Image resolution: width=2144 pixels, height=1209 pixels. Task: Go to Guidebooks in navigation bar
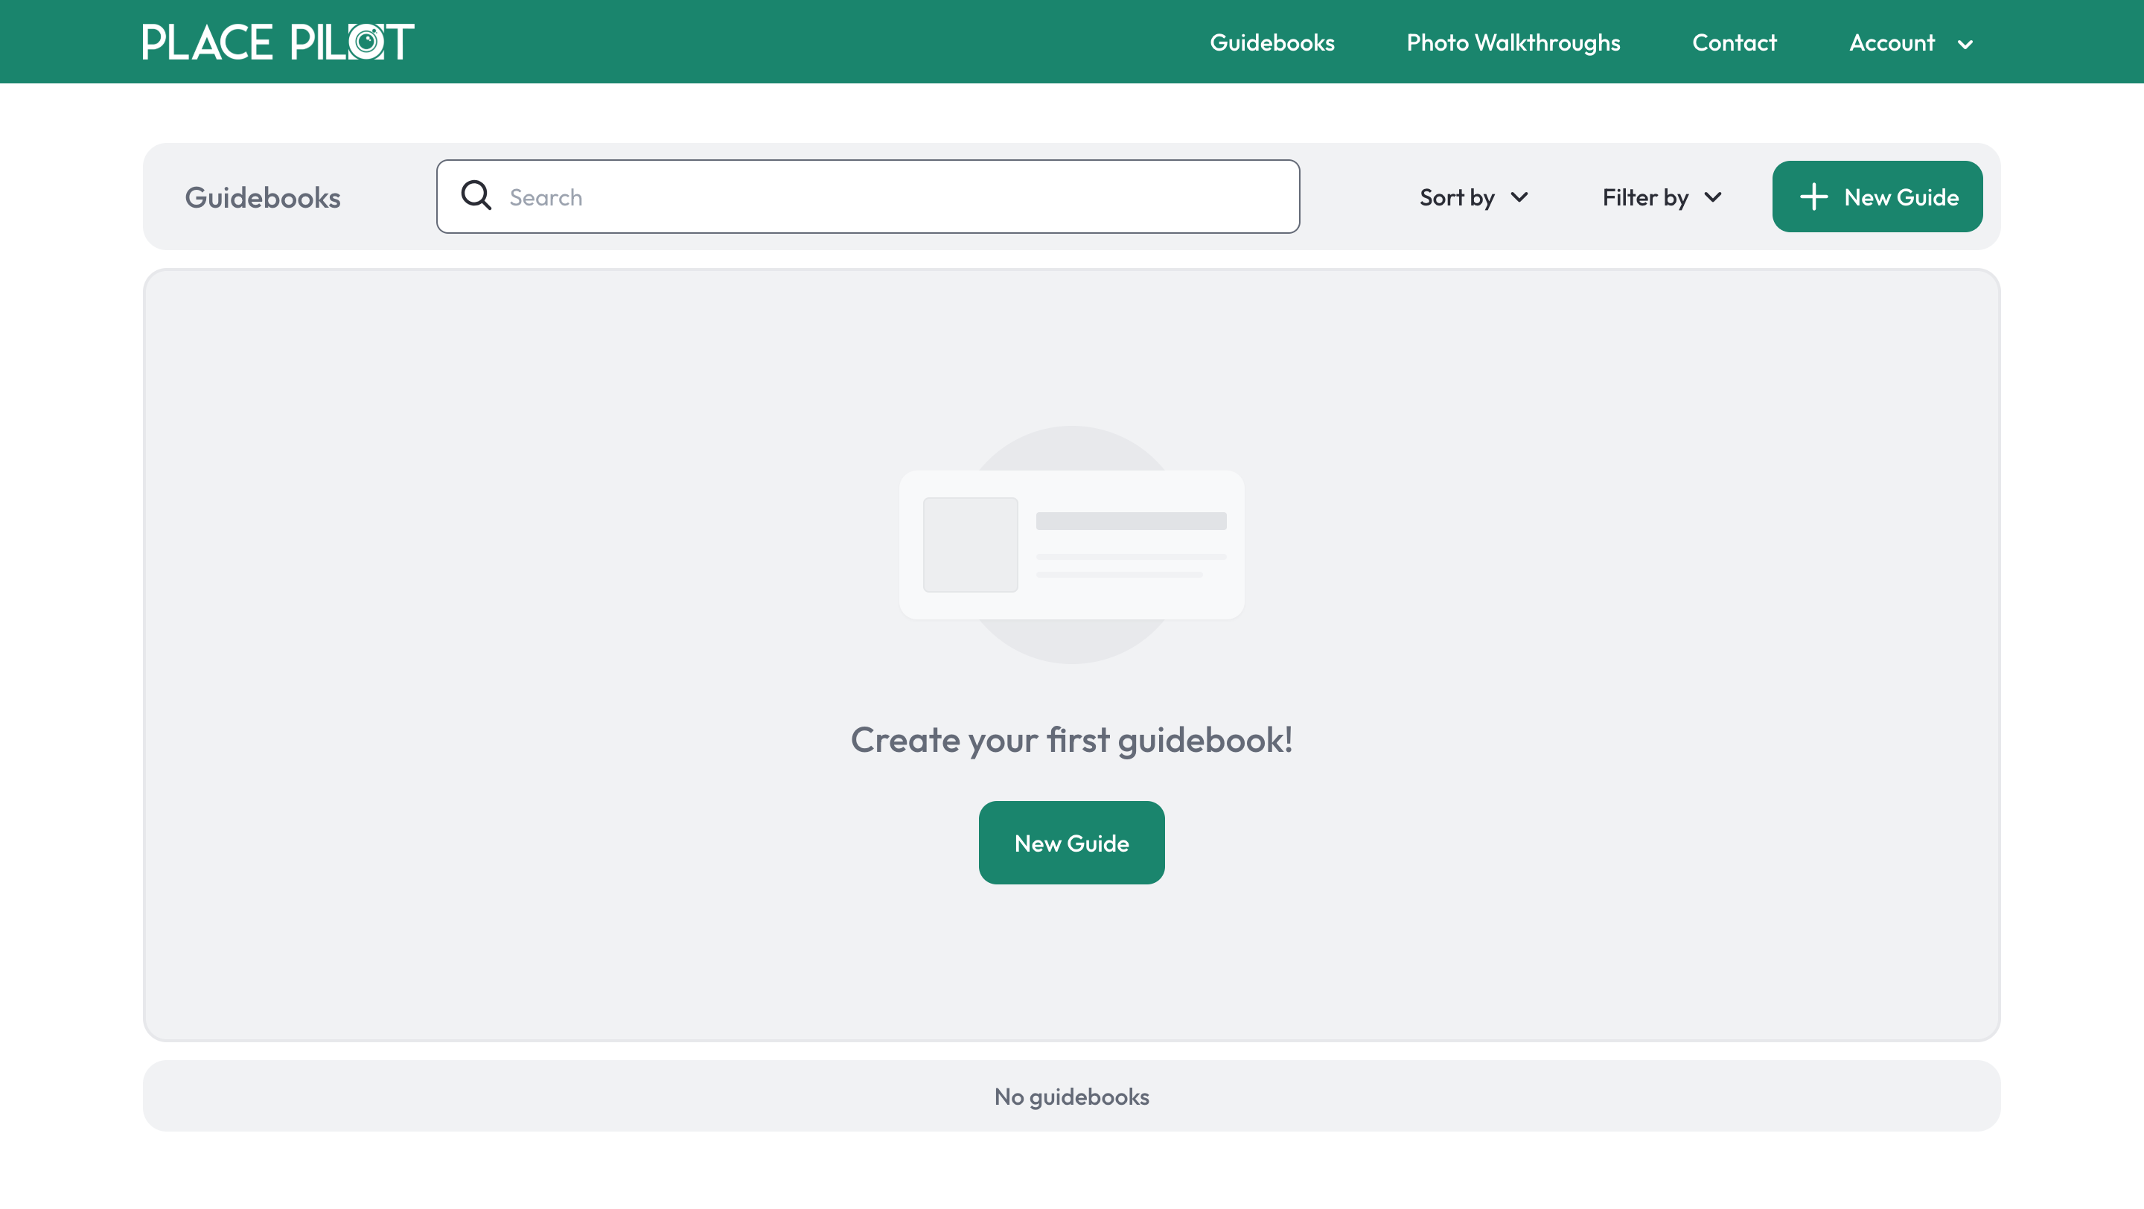point(1272,42)
